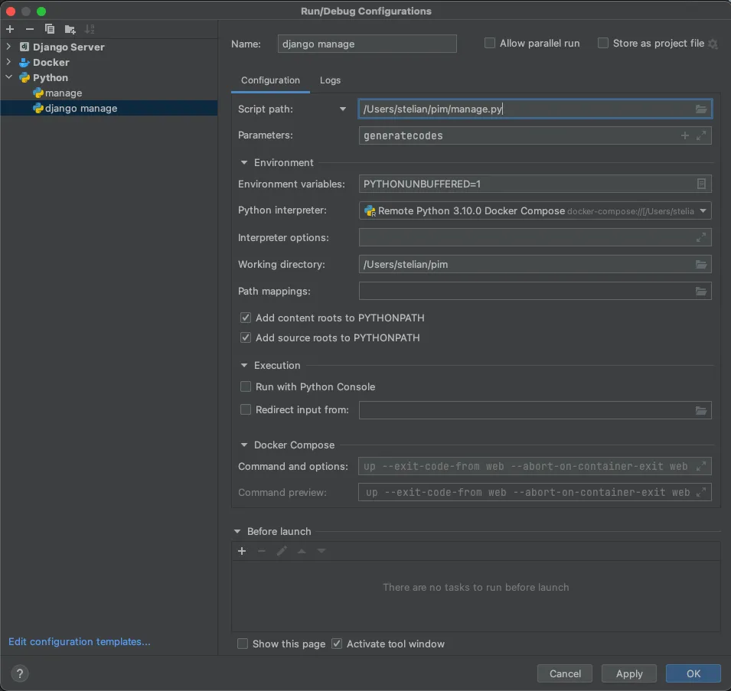Edit environment variables list icon
This screenshot has width=731, height=691.
[x=700, y=184]
